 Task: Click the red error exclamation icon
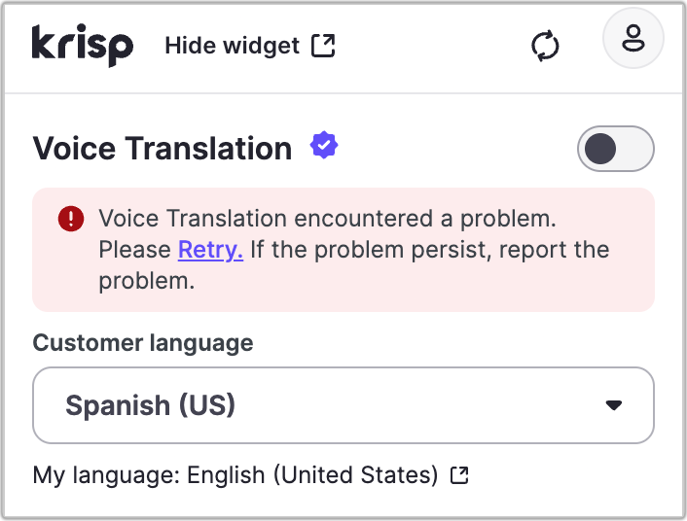tap(71, 219)
